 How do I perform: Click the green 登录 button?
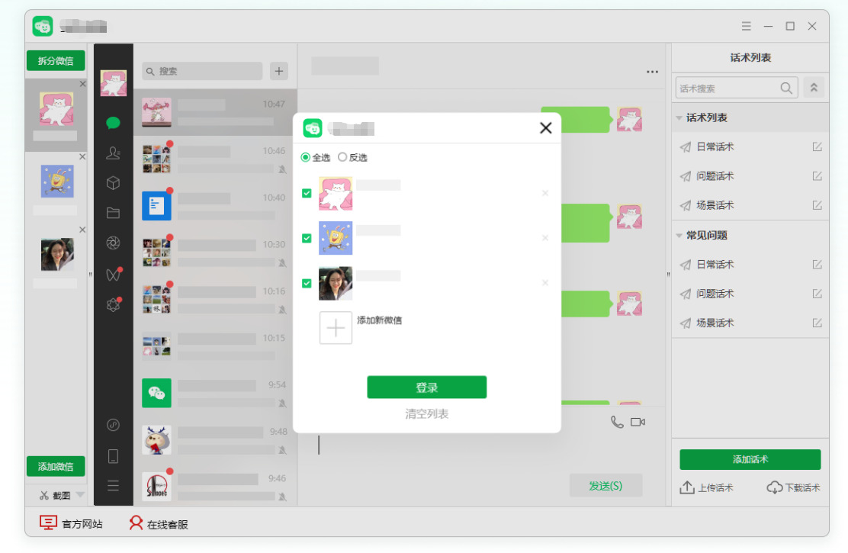pyautogui.click(x=427, y=387)
